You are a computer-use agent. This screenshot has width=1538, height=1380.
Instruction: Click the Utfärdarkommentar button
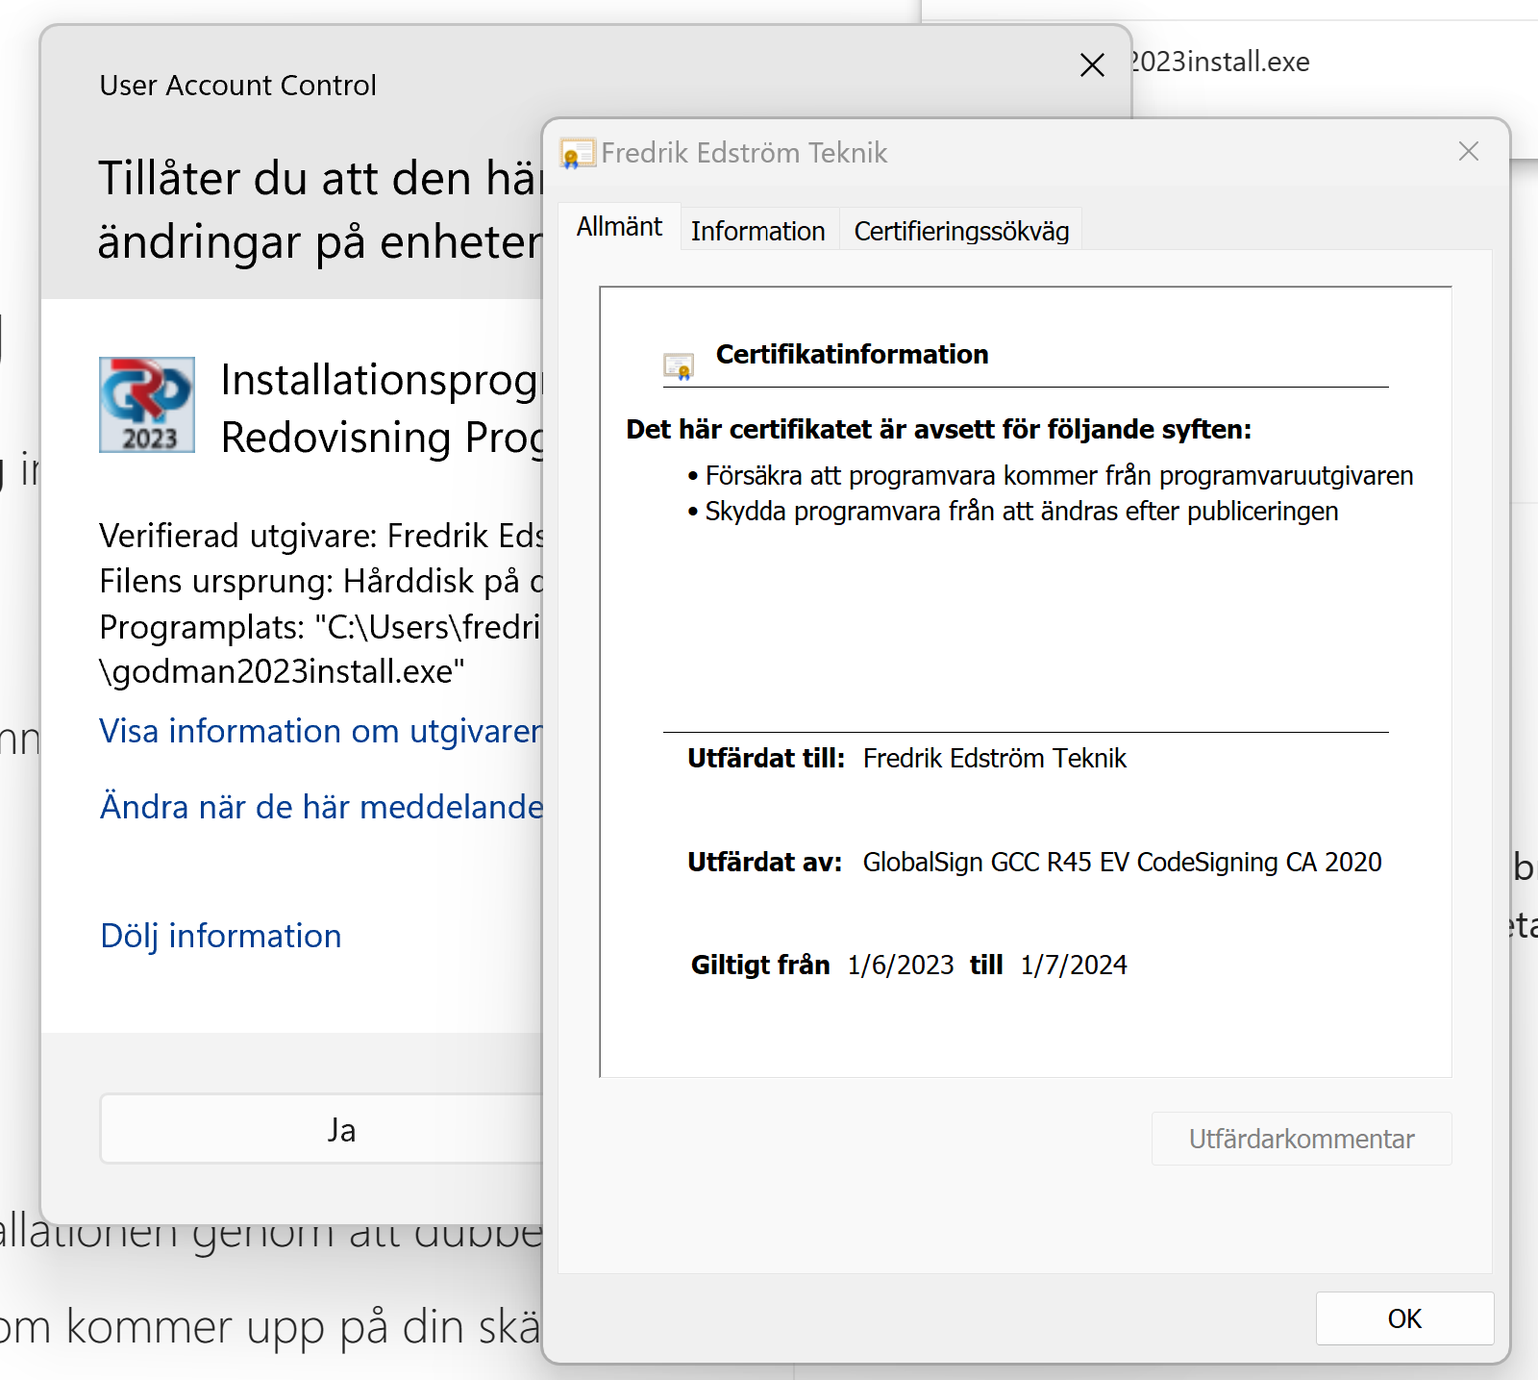click(1302, 1139)
